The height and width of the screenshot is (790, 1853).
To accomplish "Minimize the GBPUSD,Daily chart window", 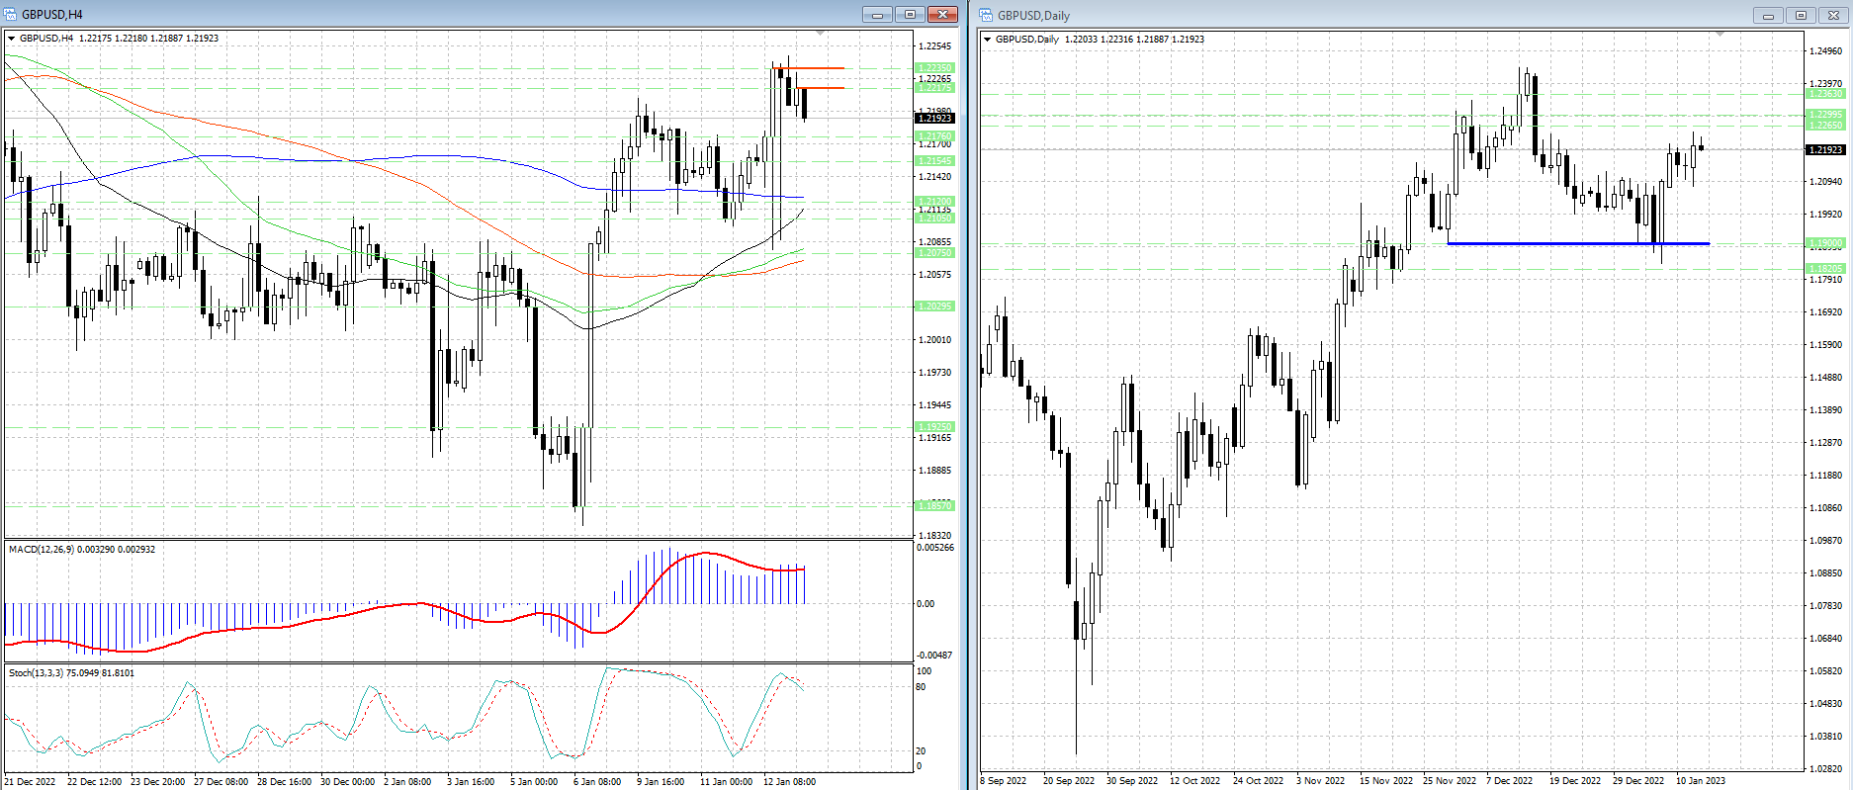I will (1768, 15).
